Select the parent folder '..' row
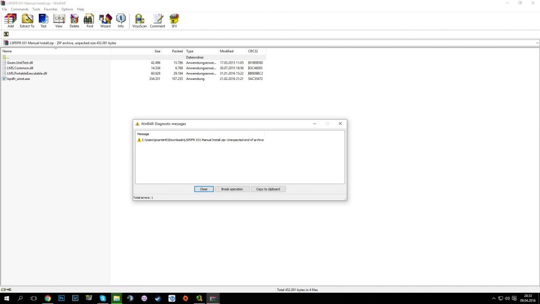Viewport: 540px width, 304px height. click(133, 57)
